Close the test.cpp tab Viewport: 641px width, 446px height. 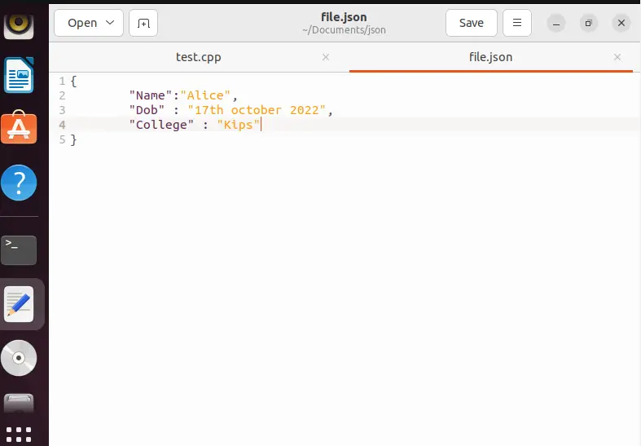[x=326, y=57]
